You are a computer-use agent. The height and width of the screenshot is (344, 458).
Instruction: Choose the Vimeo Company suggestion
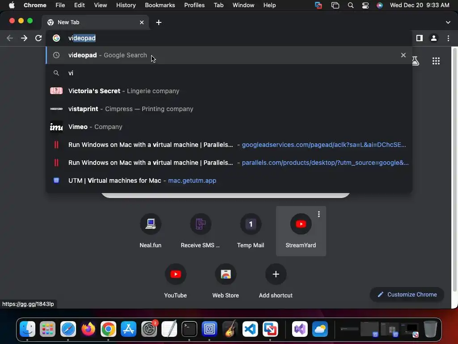[229, 127]
